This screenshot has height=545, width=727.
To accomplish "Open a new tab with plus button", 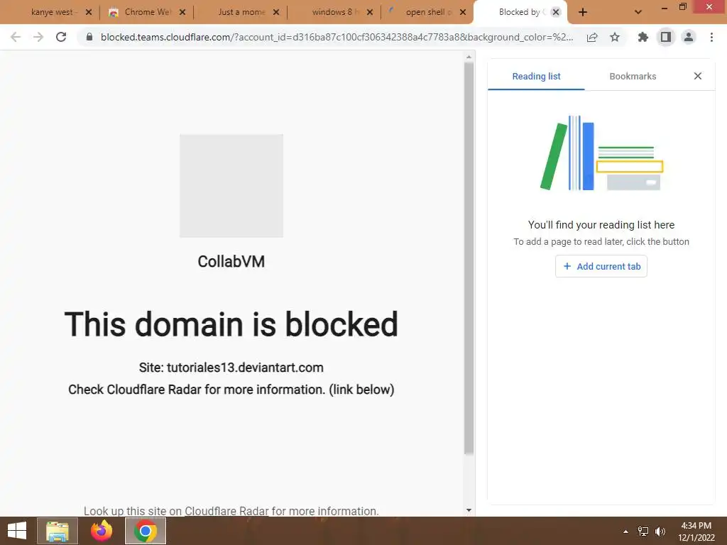I will click(x=583, y=12).
